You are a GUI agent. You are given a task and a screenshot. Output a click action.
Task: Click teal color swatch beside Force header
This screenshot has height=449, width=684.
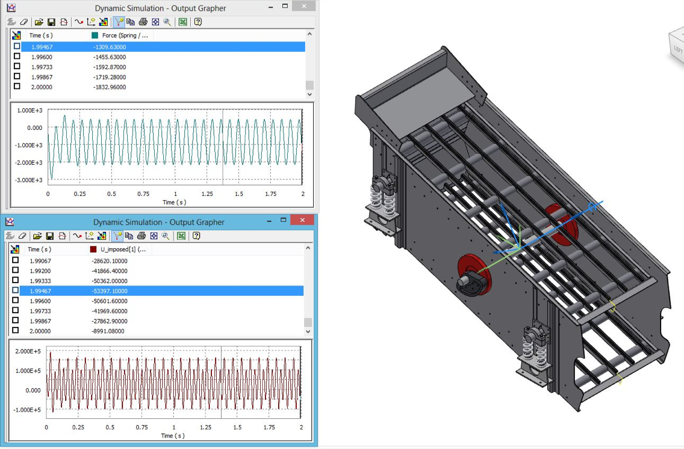(95, 35)
